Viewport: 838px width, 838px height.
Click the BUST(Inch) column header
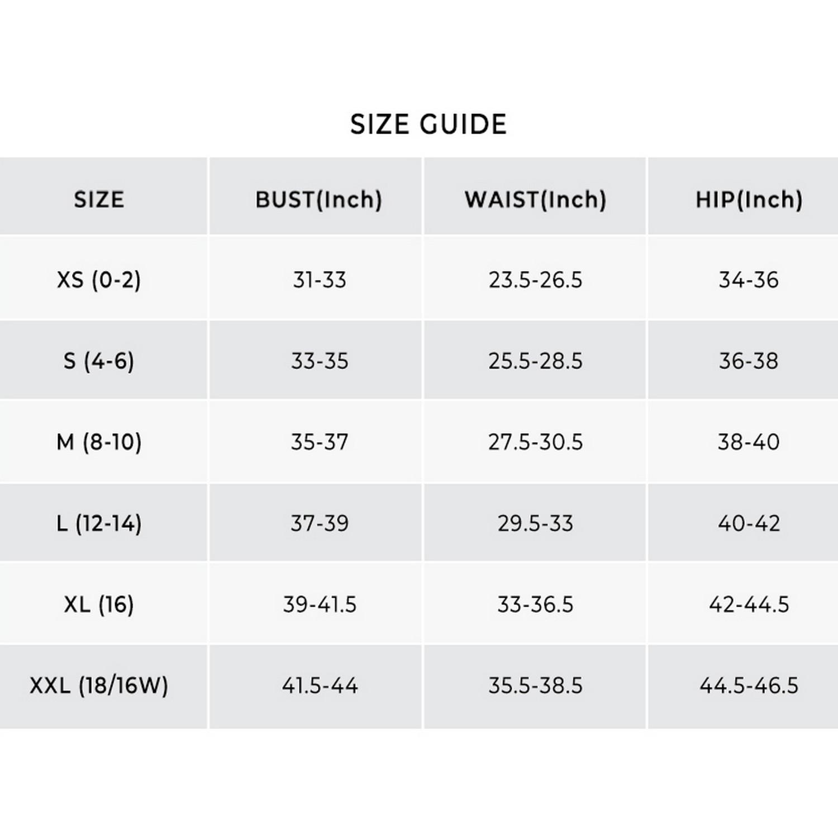pos(318,199)
